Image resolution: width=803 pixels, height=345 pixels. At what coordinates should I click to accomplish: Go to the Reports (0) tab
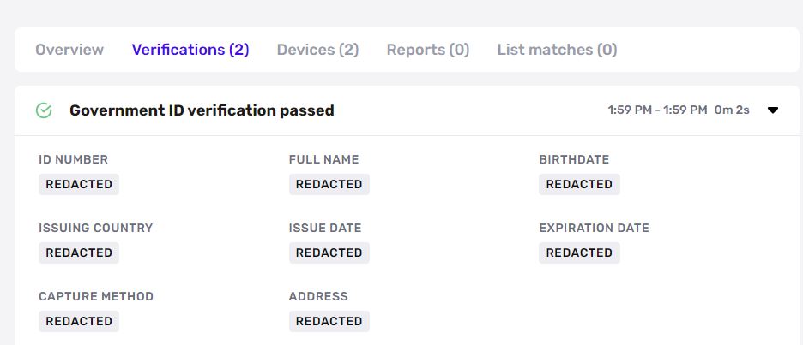427,50
